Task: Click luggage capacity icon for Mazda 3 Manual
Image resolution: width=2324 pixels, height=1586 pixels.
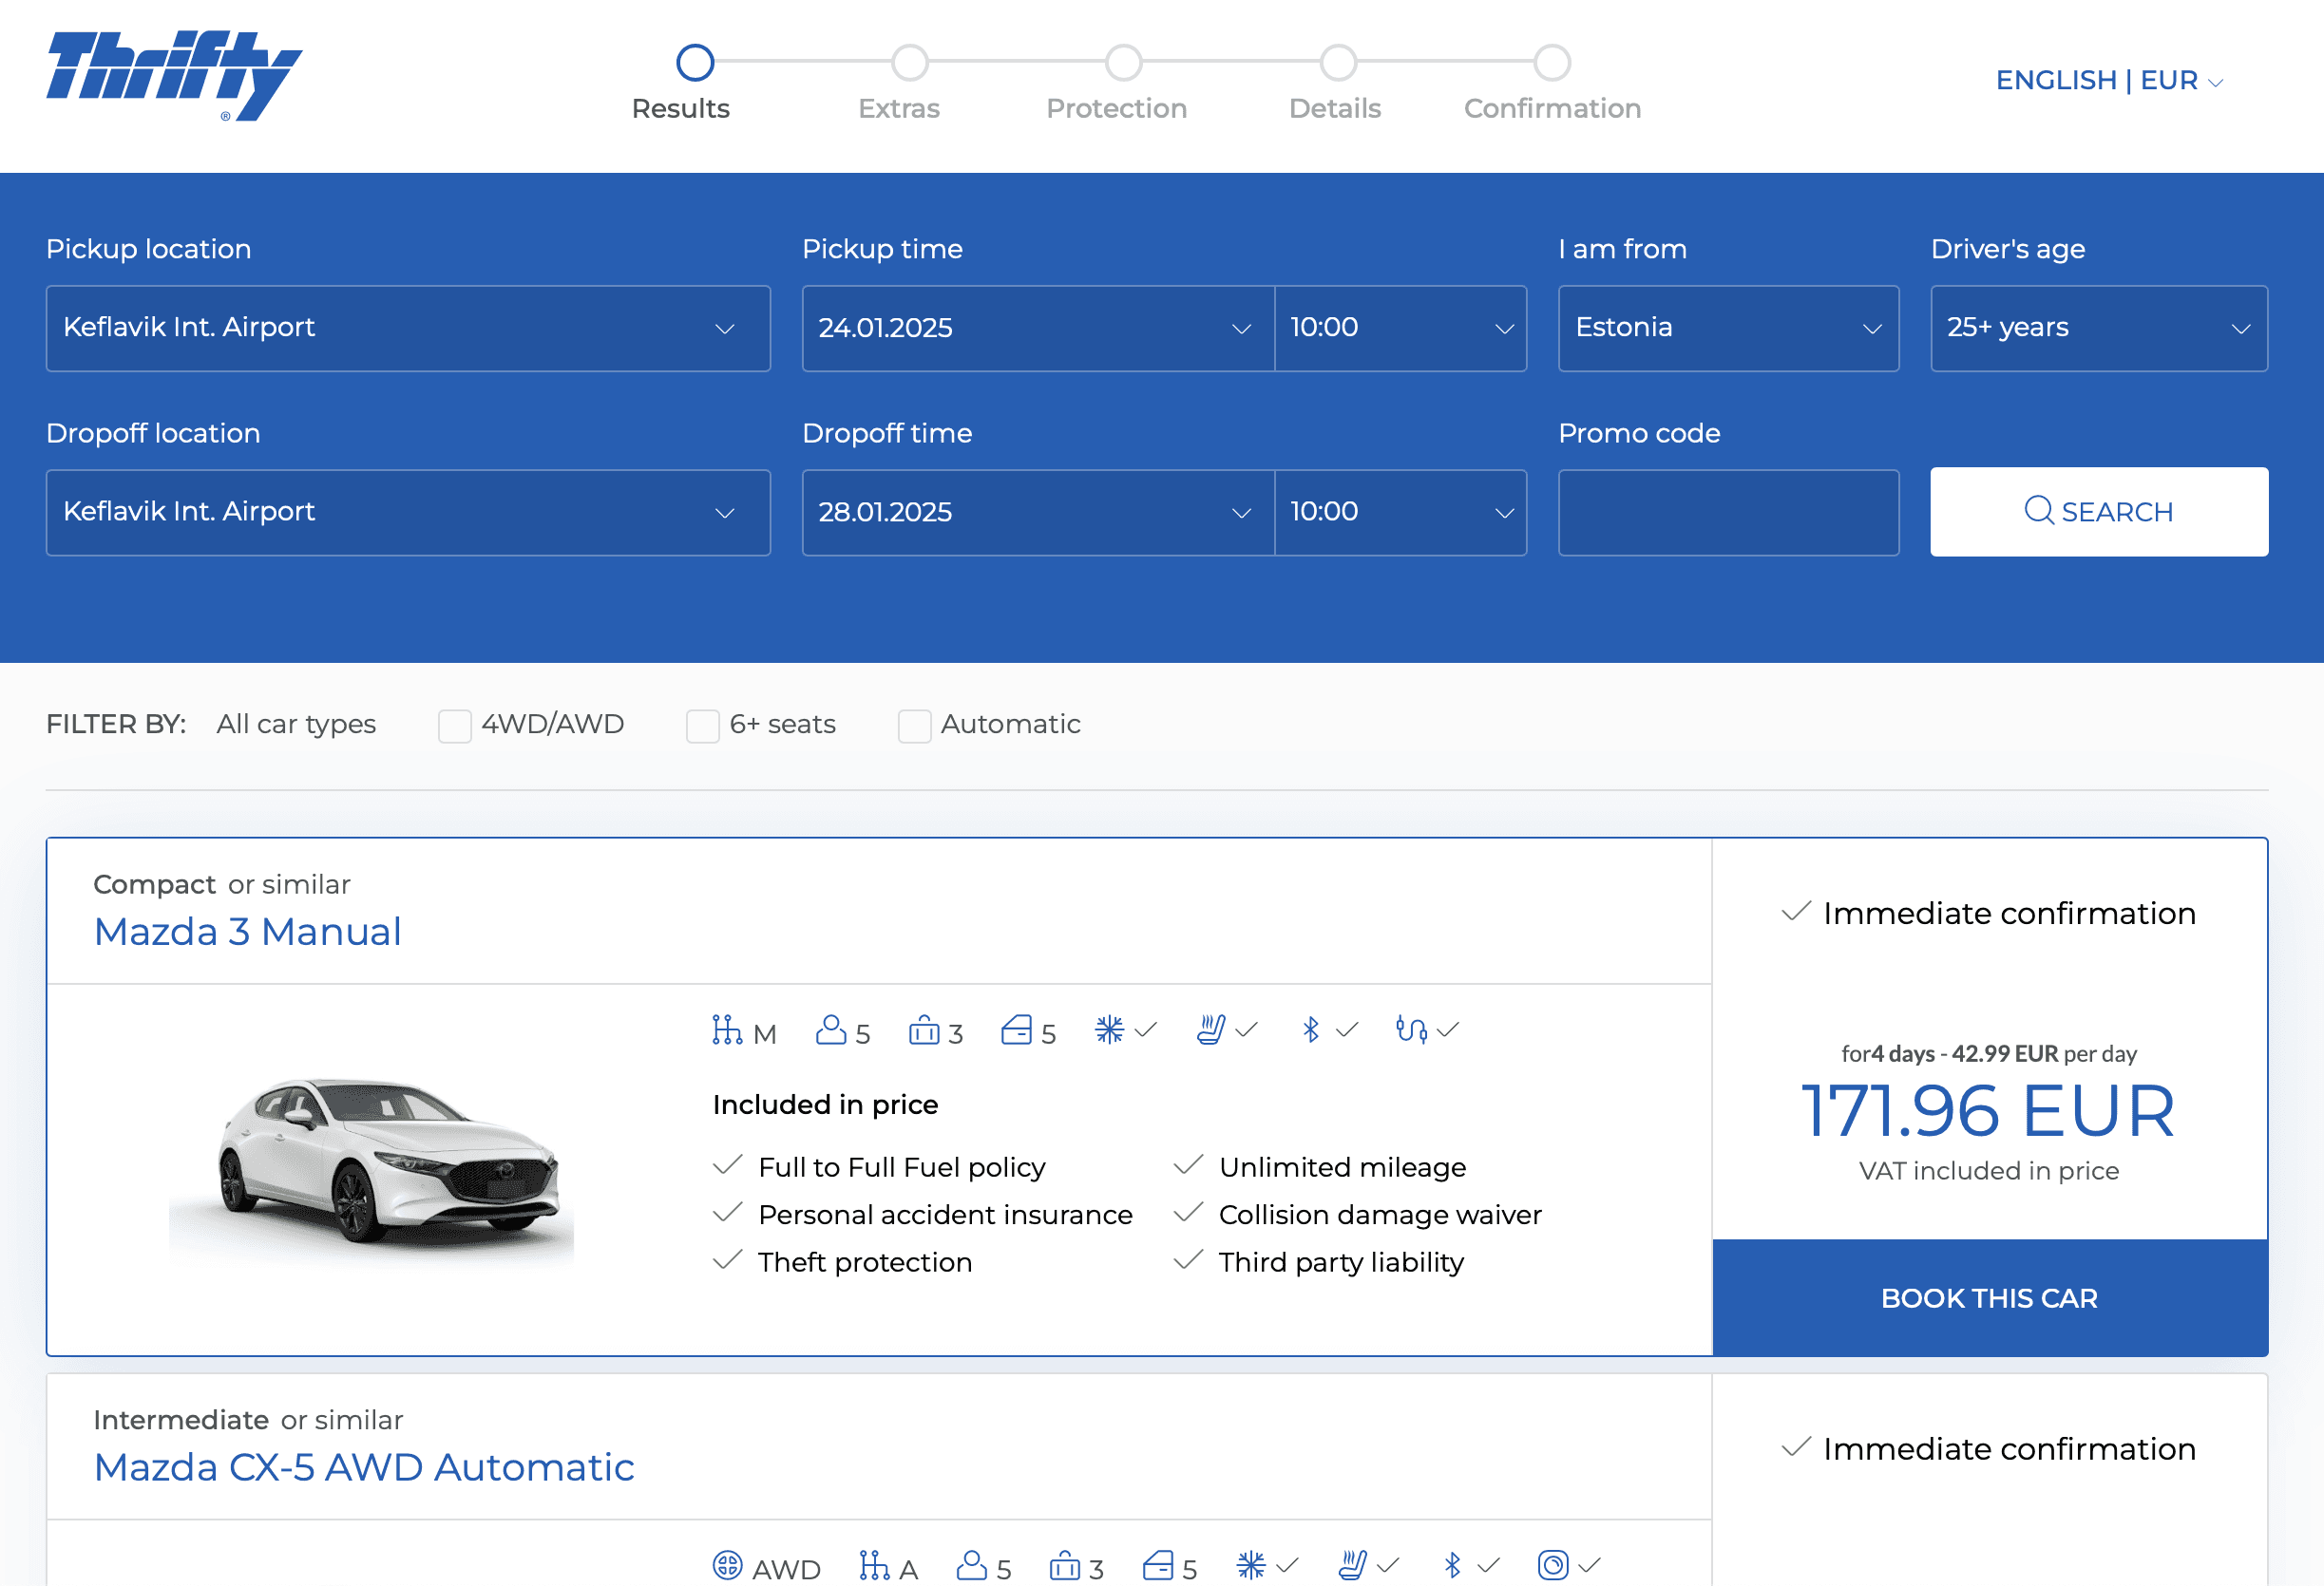Action: (x=924, y=1030)
